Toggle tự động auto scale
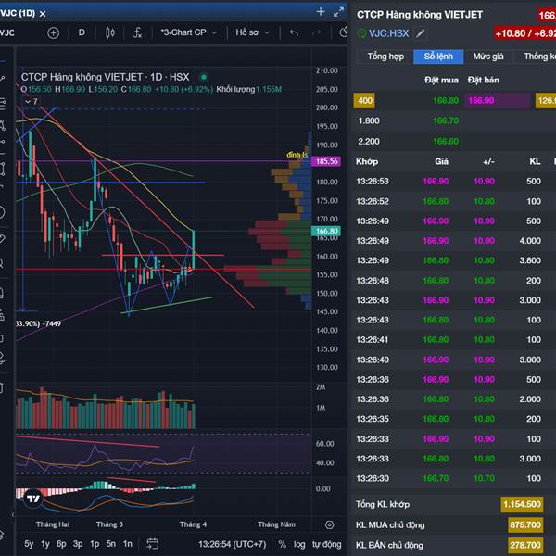Viewport: 556px width, 556px height. point(326,544)
